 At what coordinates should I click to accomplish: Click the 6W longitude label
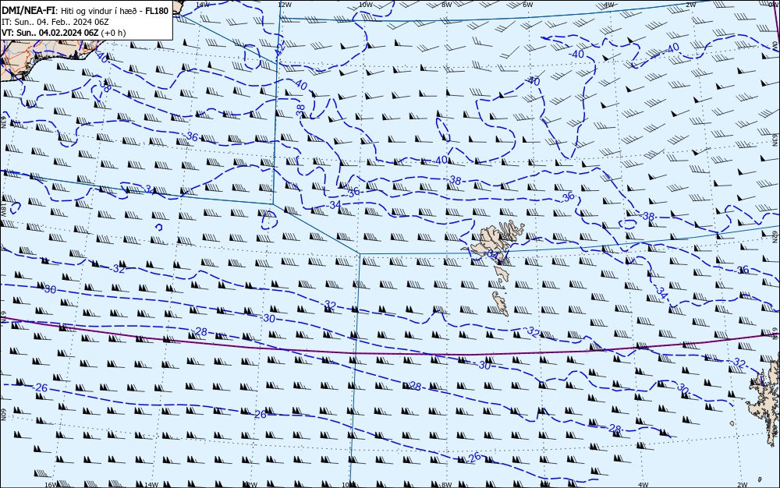[528, 5]
